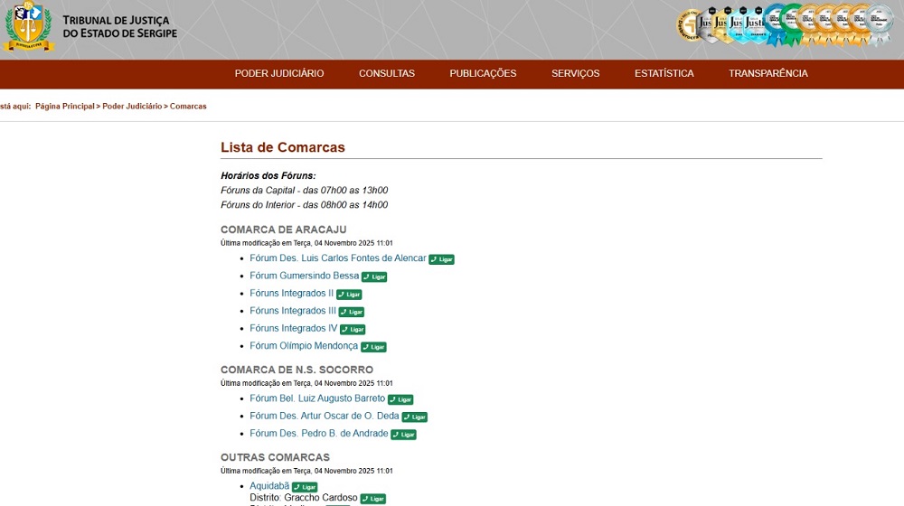Expand the Publicações menu
The height and width of the screenshot is (506, 904).
[x=483, y=74]
